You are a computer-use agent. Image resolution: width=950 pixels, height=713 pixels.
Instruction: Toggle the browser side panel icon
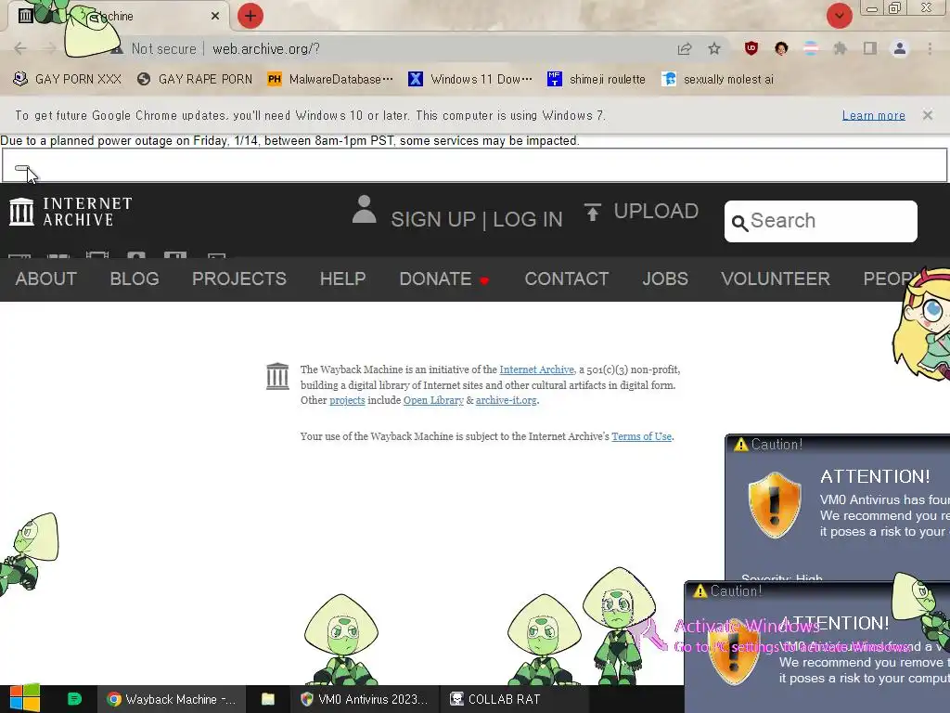pos(870,48)
